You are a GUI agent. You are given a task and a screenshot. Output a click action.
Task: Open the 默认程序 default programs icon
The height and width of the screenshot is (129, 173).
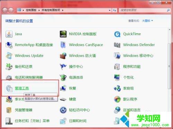pyautogui.click(x=117, y=99)
